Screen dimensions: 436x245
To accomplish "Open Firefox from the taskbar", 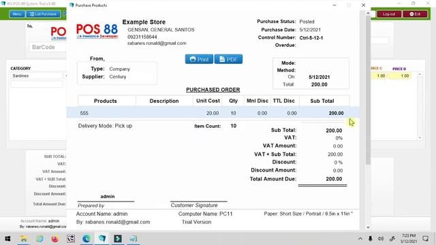I will click(54, 239).
